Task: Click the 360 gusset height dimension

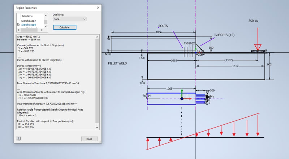Action: 211,48
